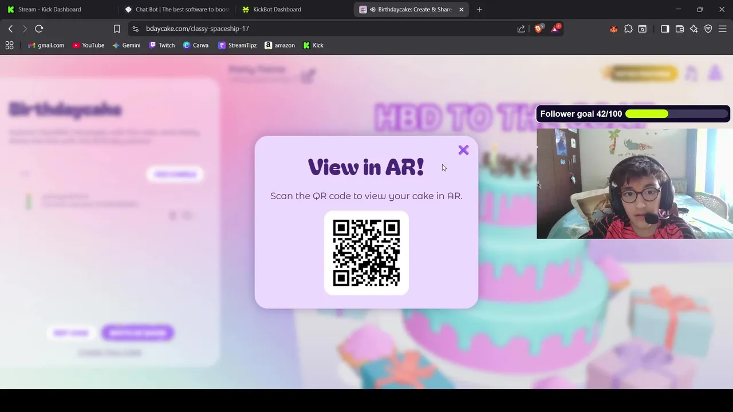Viewport: 733px width, 412px height.
Task: Close the Birthdaycake browser tab
Action: click(462, 9)
